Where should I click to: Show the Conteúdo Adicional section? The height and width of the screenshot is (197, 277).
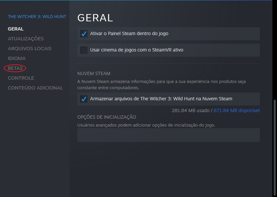[35, 88]
